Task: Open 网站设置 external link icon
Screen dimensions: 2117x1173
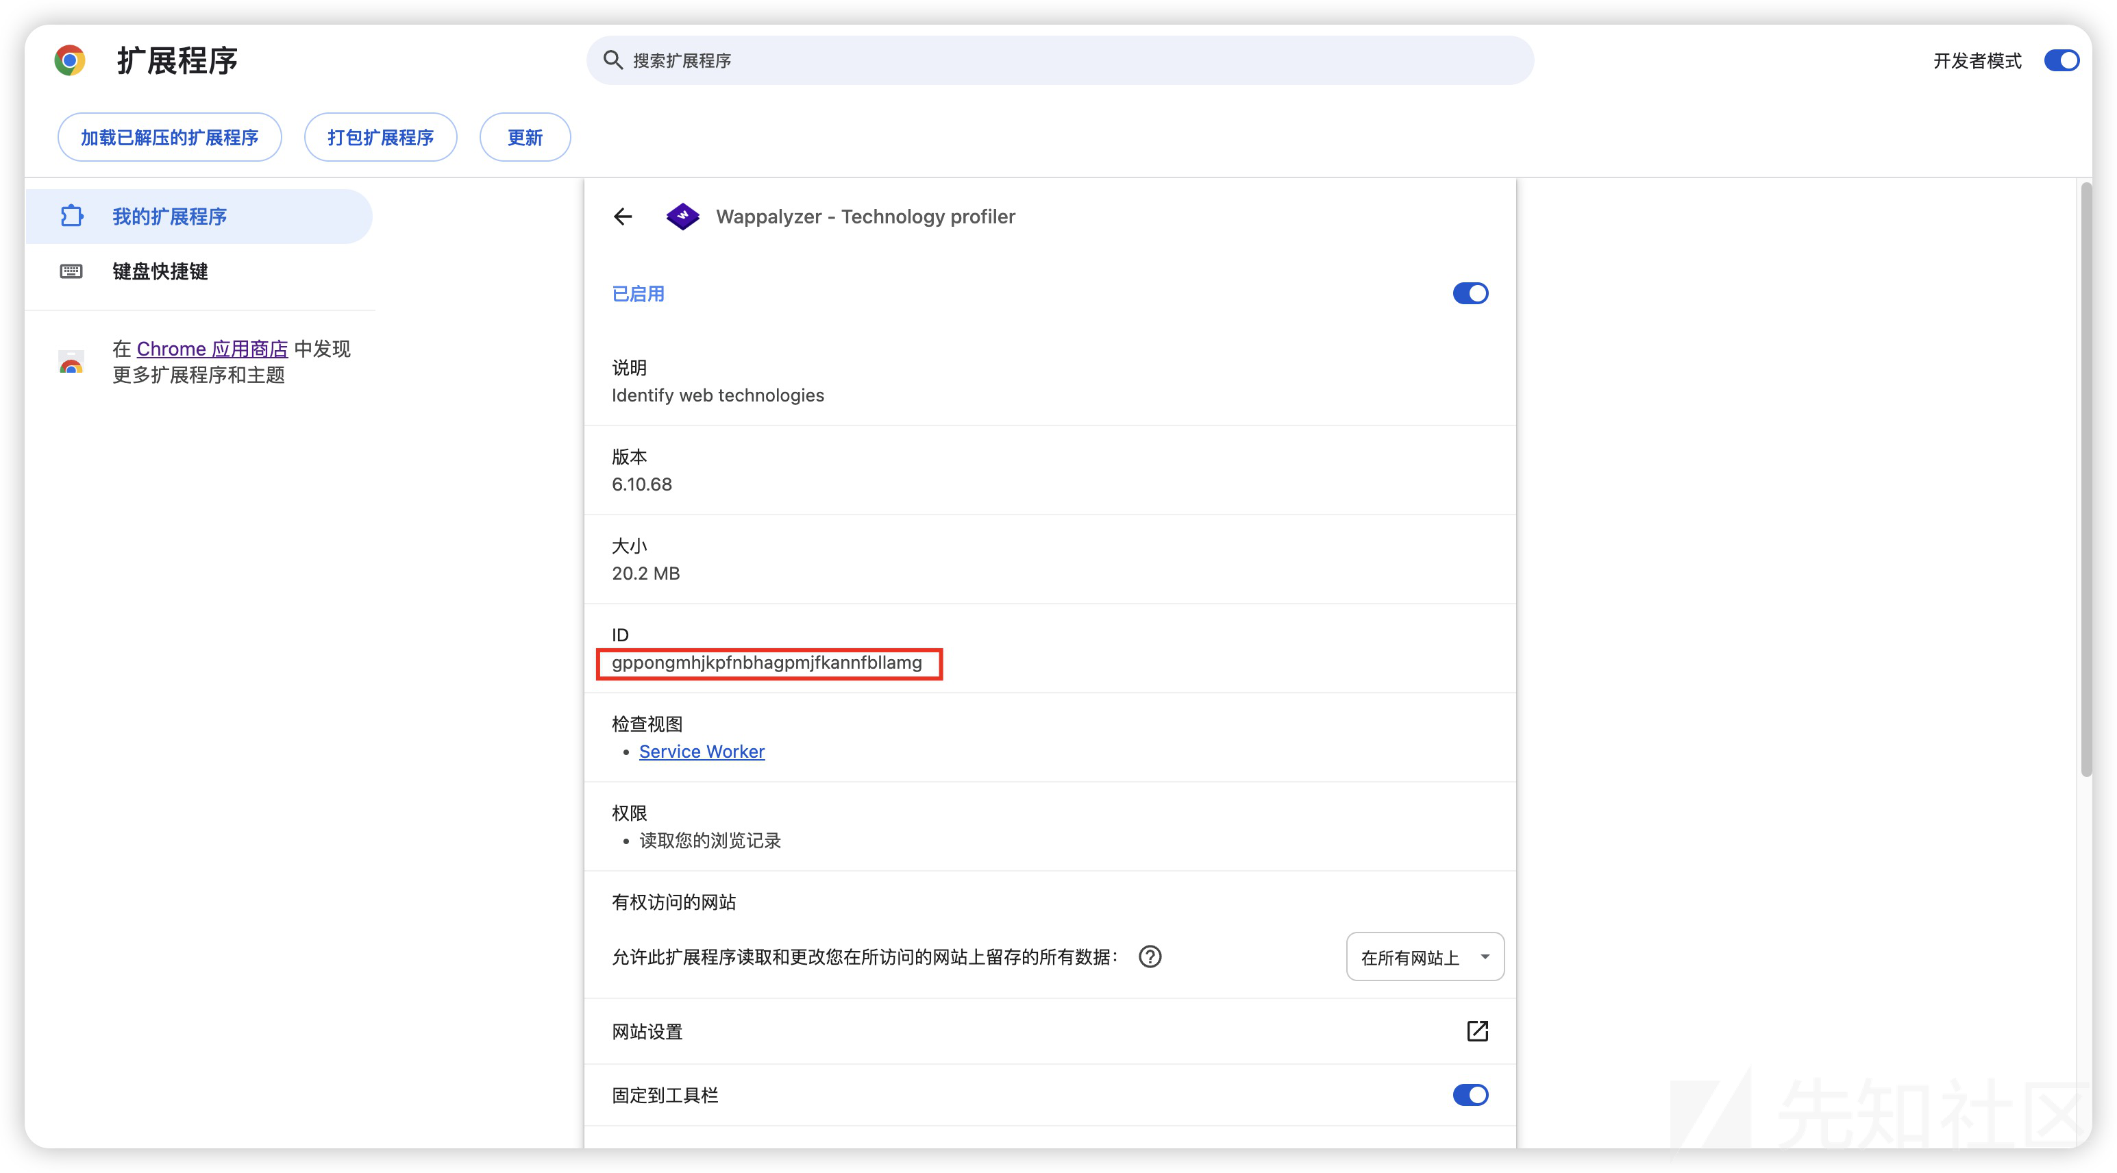Action: click(x=1478, y=1030)
